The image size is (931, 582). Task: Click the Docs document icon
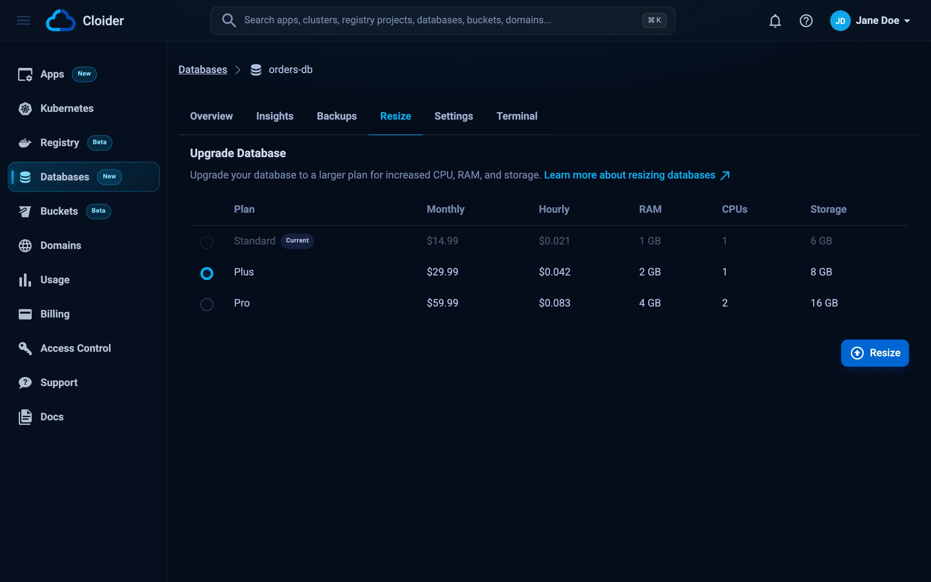point(26,417)
